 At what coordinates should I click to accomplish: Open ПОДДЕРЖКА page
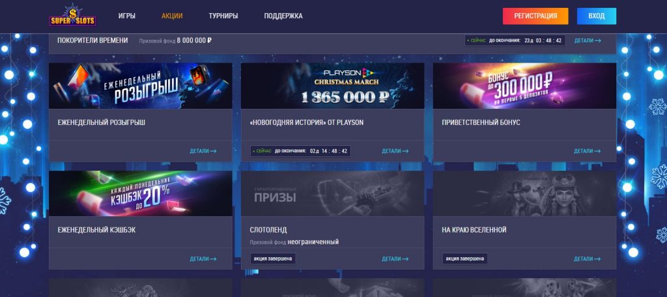click(283, 16)
